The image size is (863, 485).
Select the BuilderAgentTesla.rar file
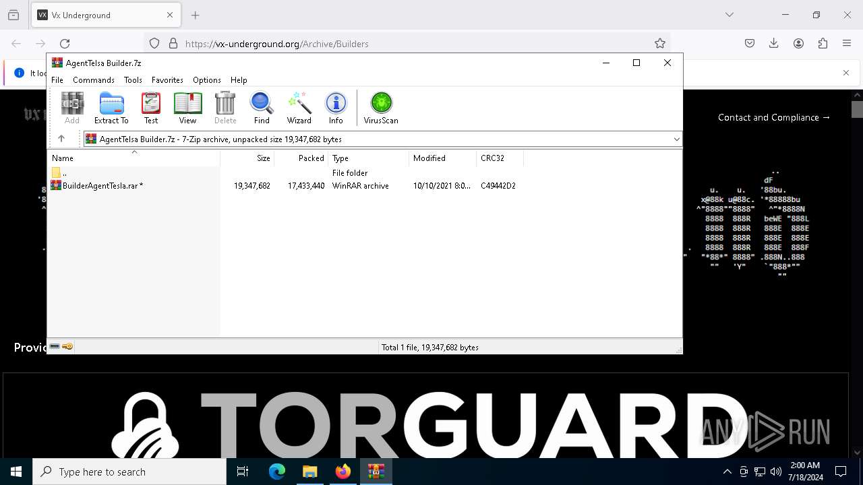[102, 185]
